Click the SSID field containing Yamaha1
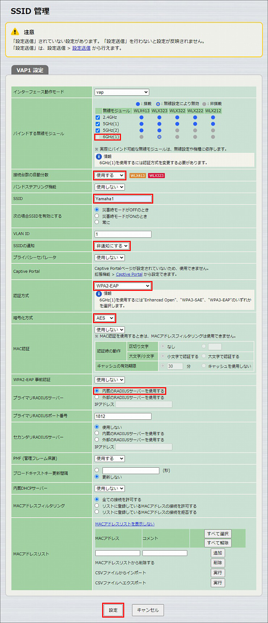Screen dimensions: 268x623 [123, 198]
